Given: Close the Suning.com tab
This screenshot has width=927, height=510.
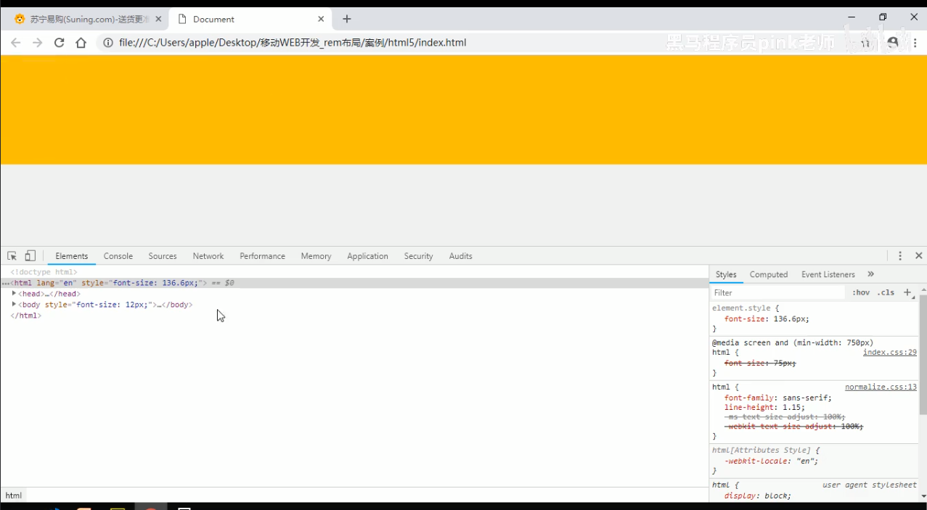Looking at the screenshot, I should [158, 19].
